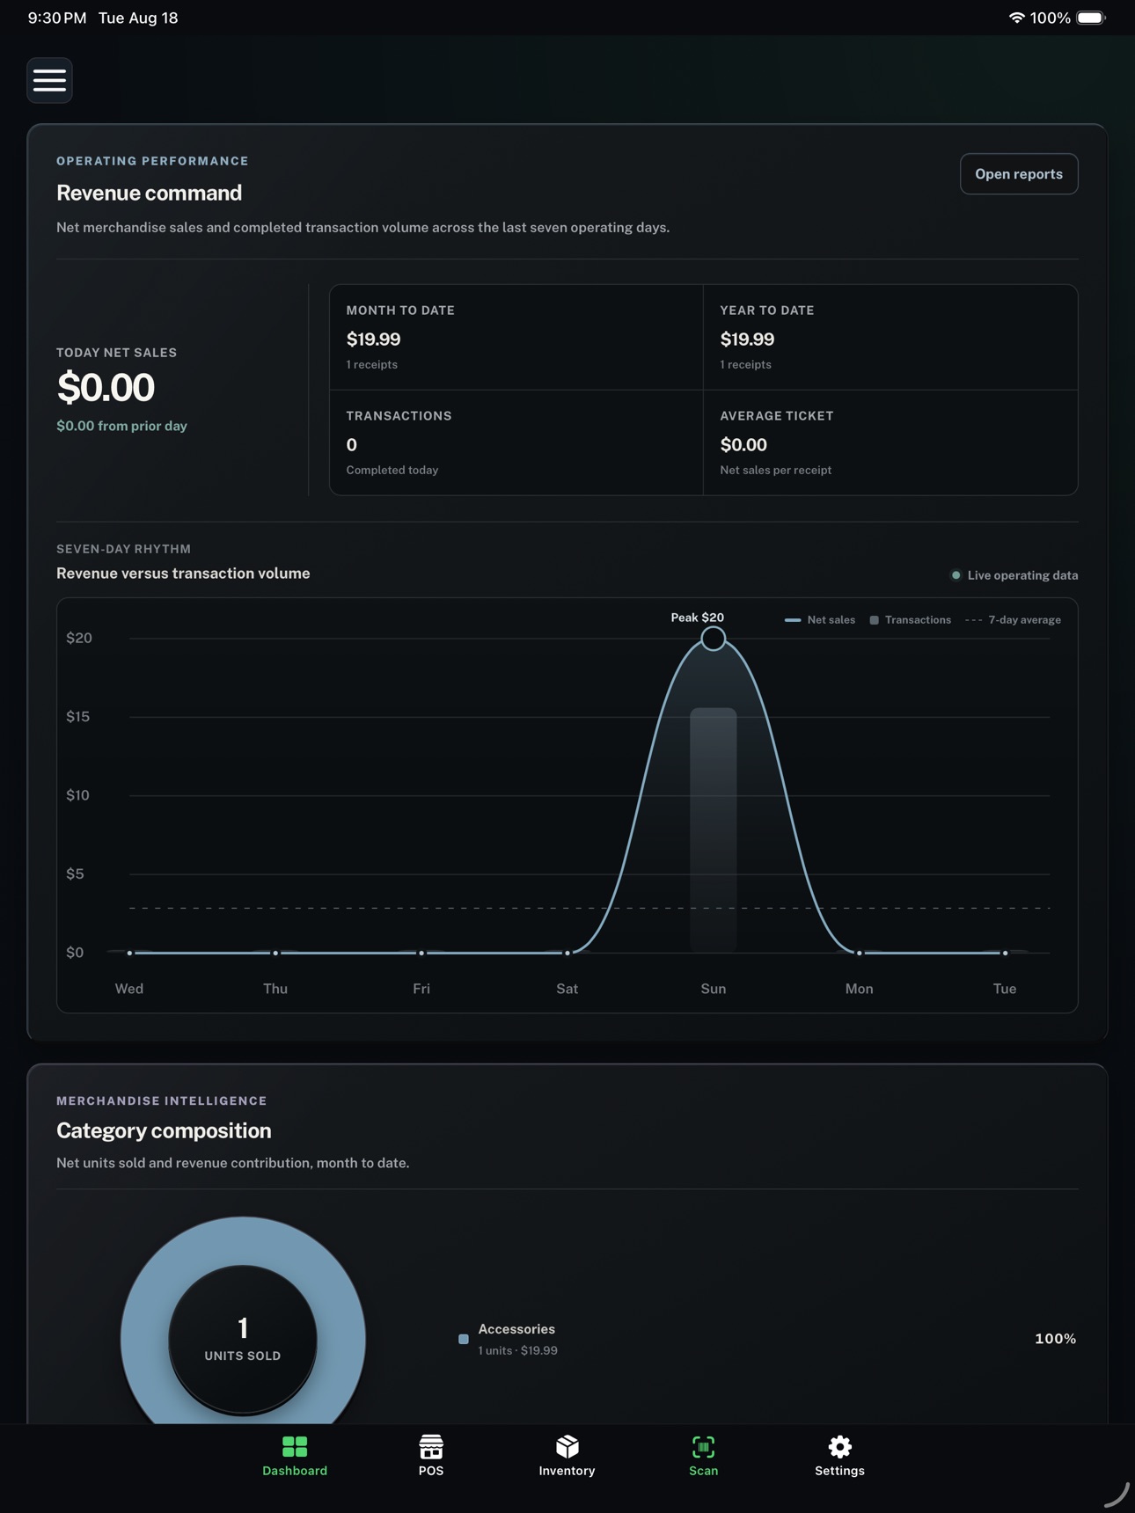This screenshot has width=1135, height=1513.
Task: Click the Transactions legend swatch
Action: point(874,620)
